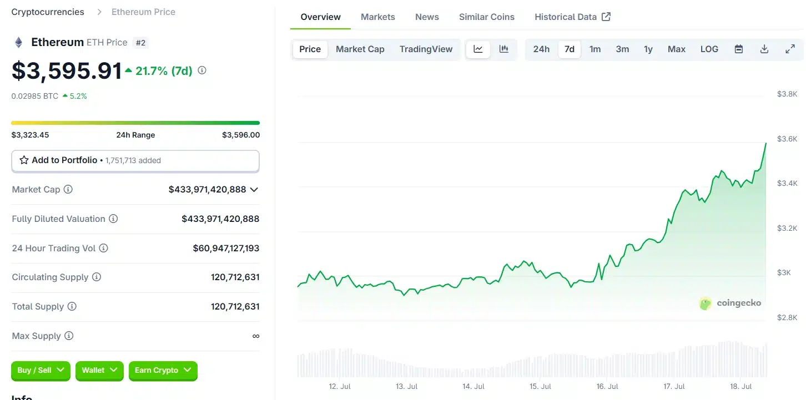This screenshot has width=806, height=400.
Task: Click info icon beside 7d price change
Action: (x=202, y=70)
